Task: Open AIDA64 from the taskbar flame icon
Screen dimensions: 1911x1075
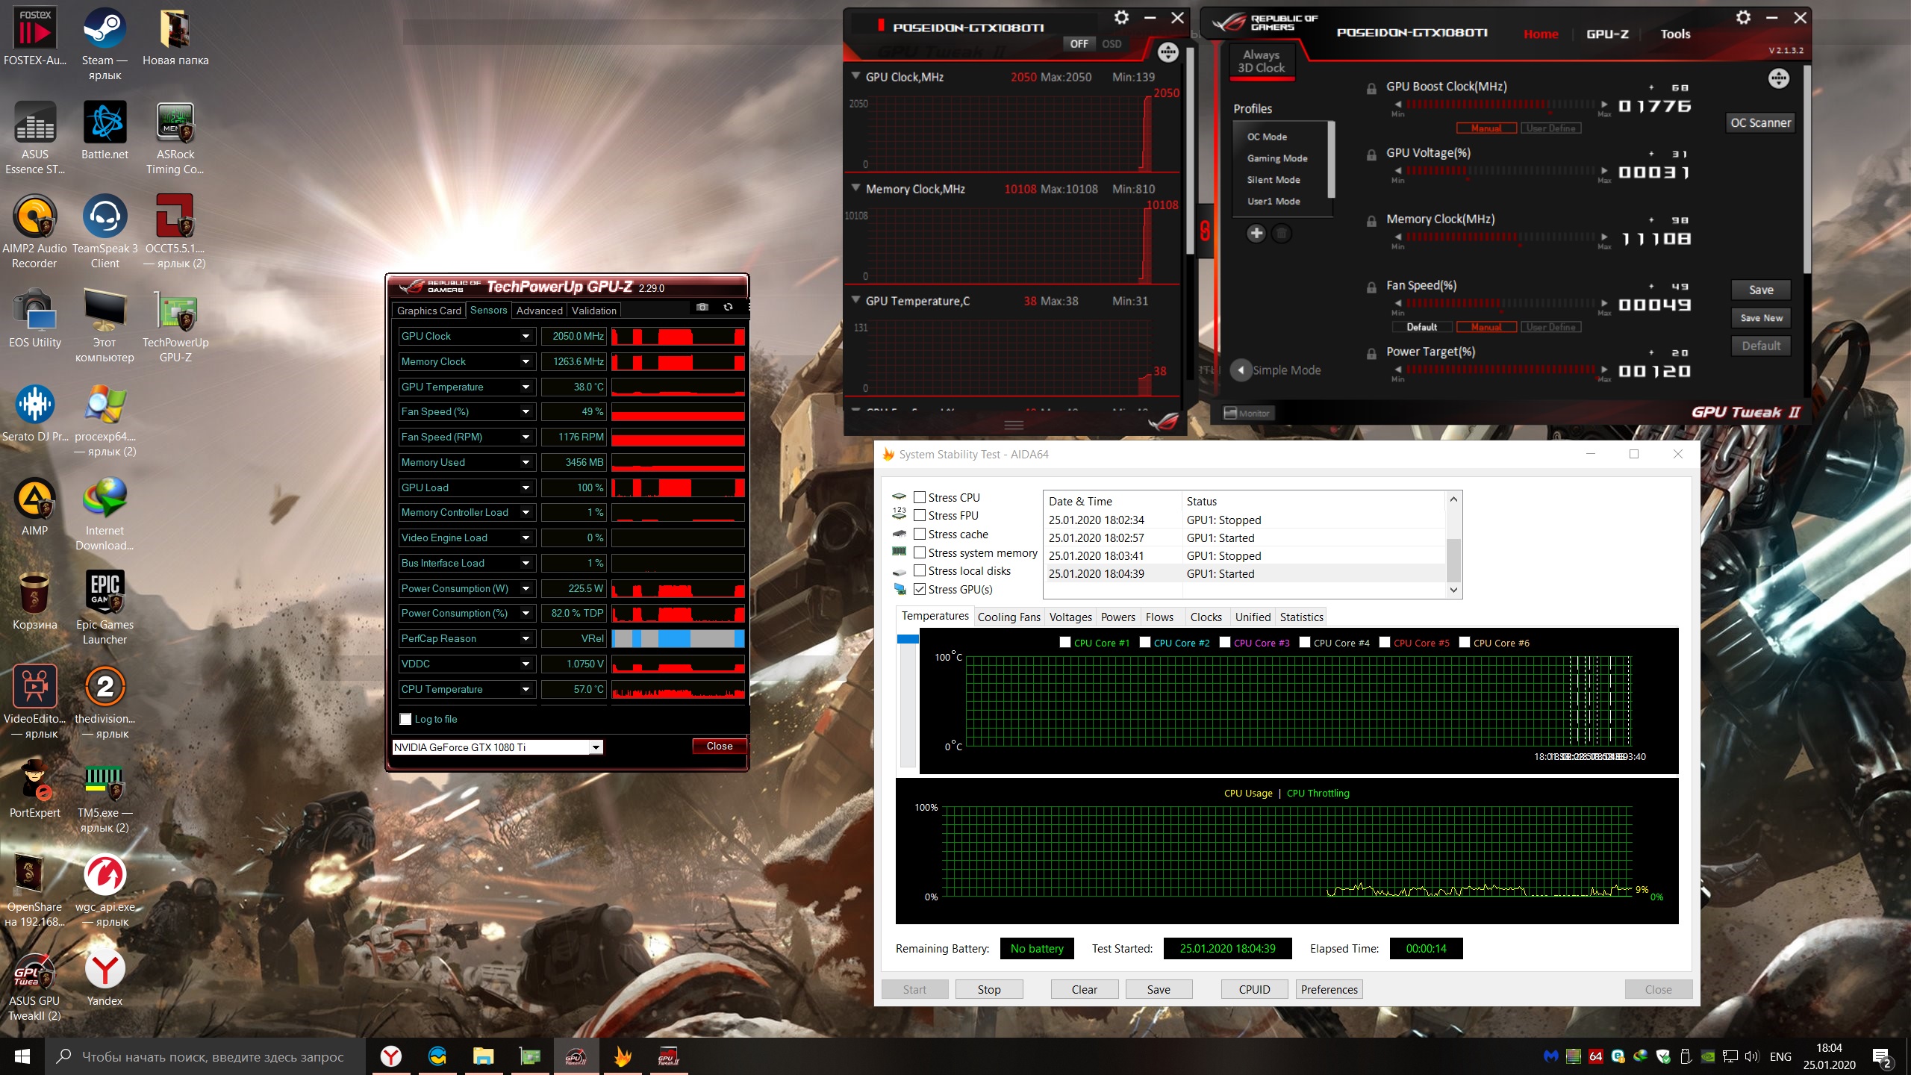Action: [623, 1056]
